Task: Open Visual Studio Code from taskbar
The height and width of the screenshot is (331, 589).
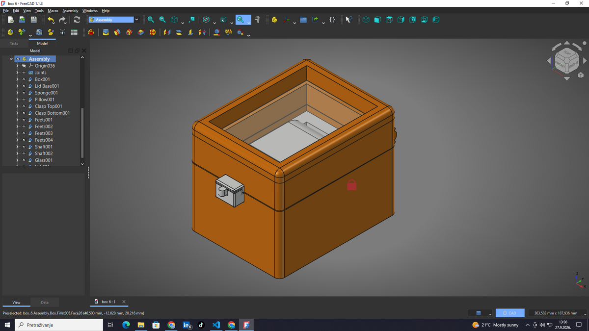Action: pos(216,325)
